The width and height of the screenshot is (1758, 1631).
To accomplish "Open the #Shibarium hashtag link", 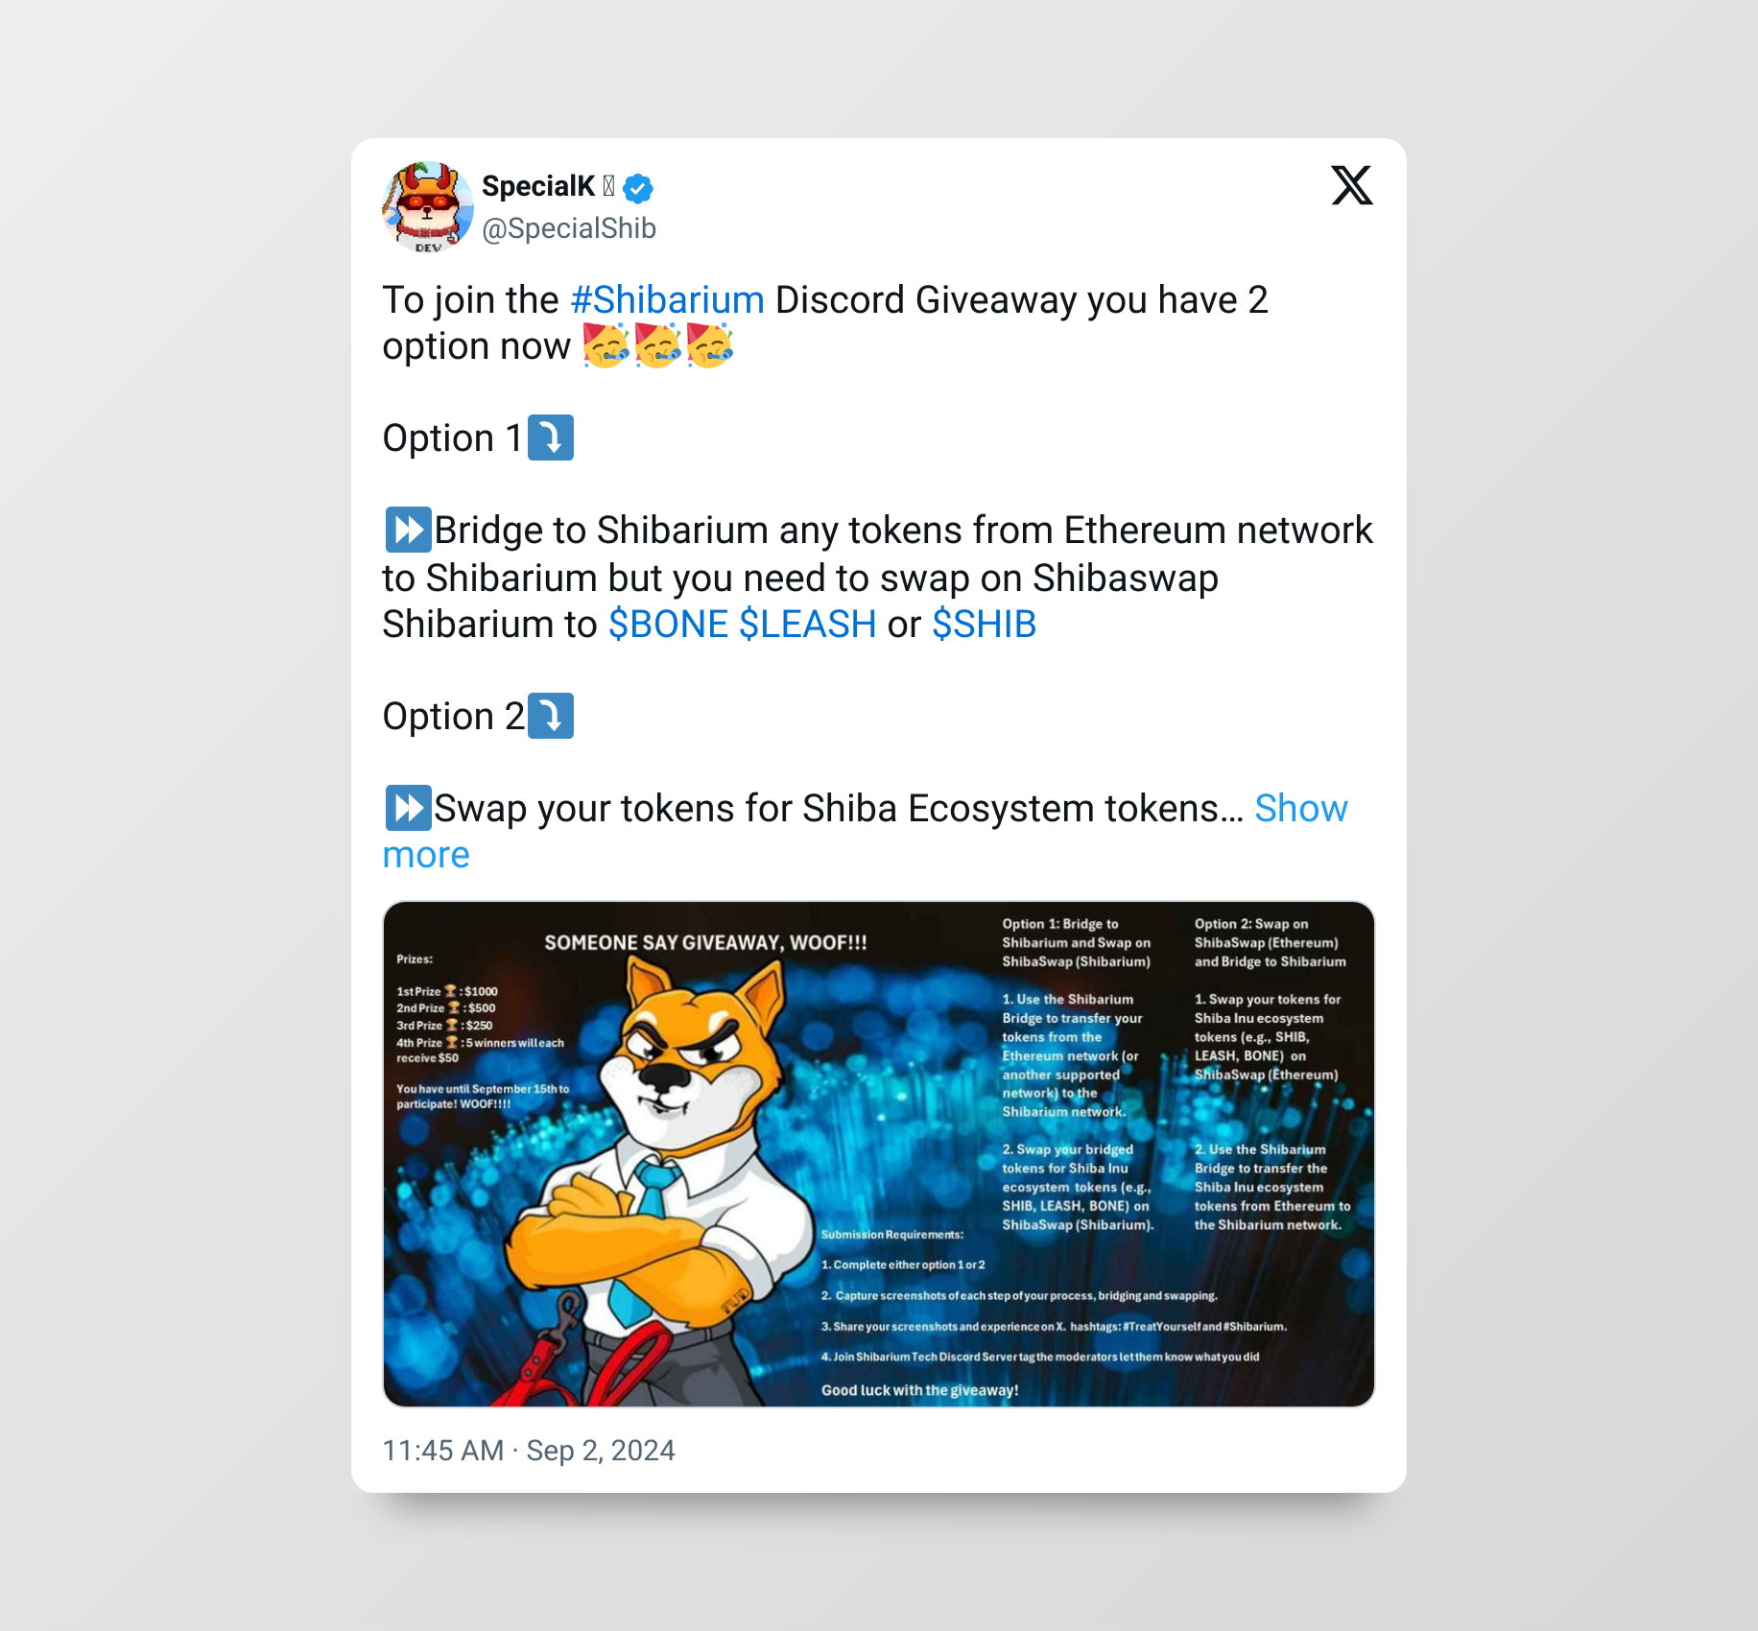I will (667, 300).
